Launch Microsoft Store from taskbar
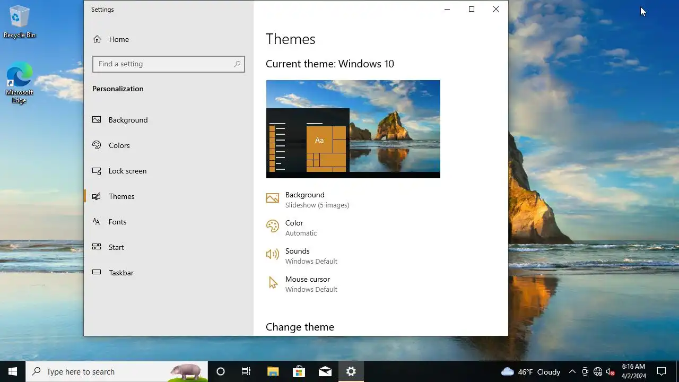The width and height of the screenshot is (679, 382). (x=299, y=371)
